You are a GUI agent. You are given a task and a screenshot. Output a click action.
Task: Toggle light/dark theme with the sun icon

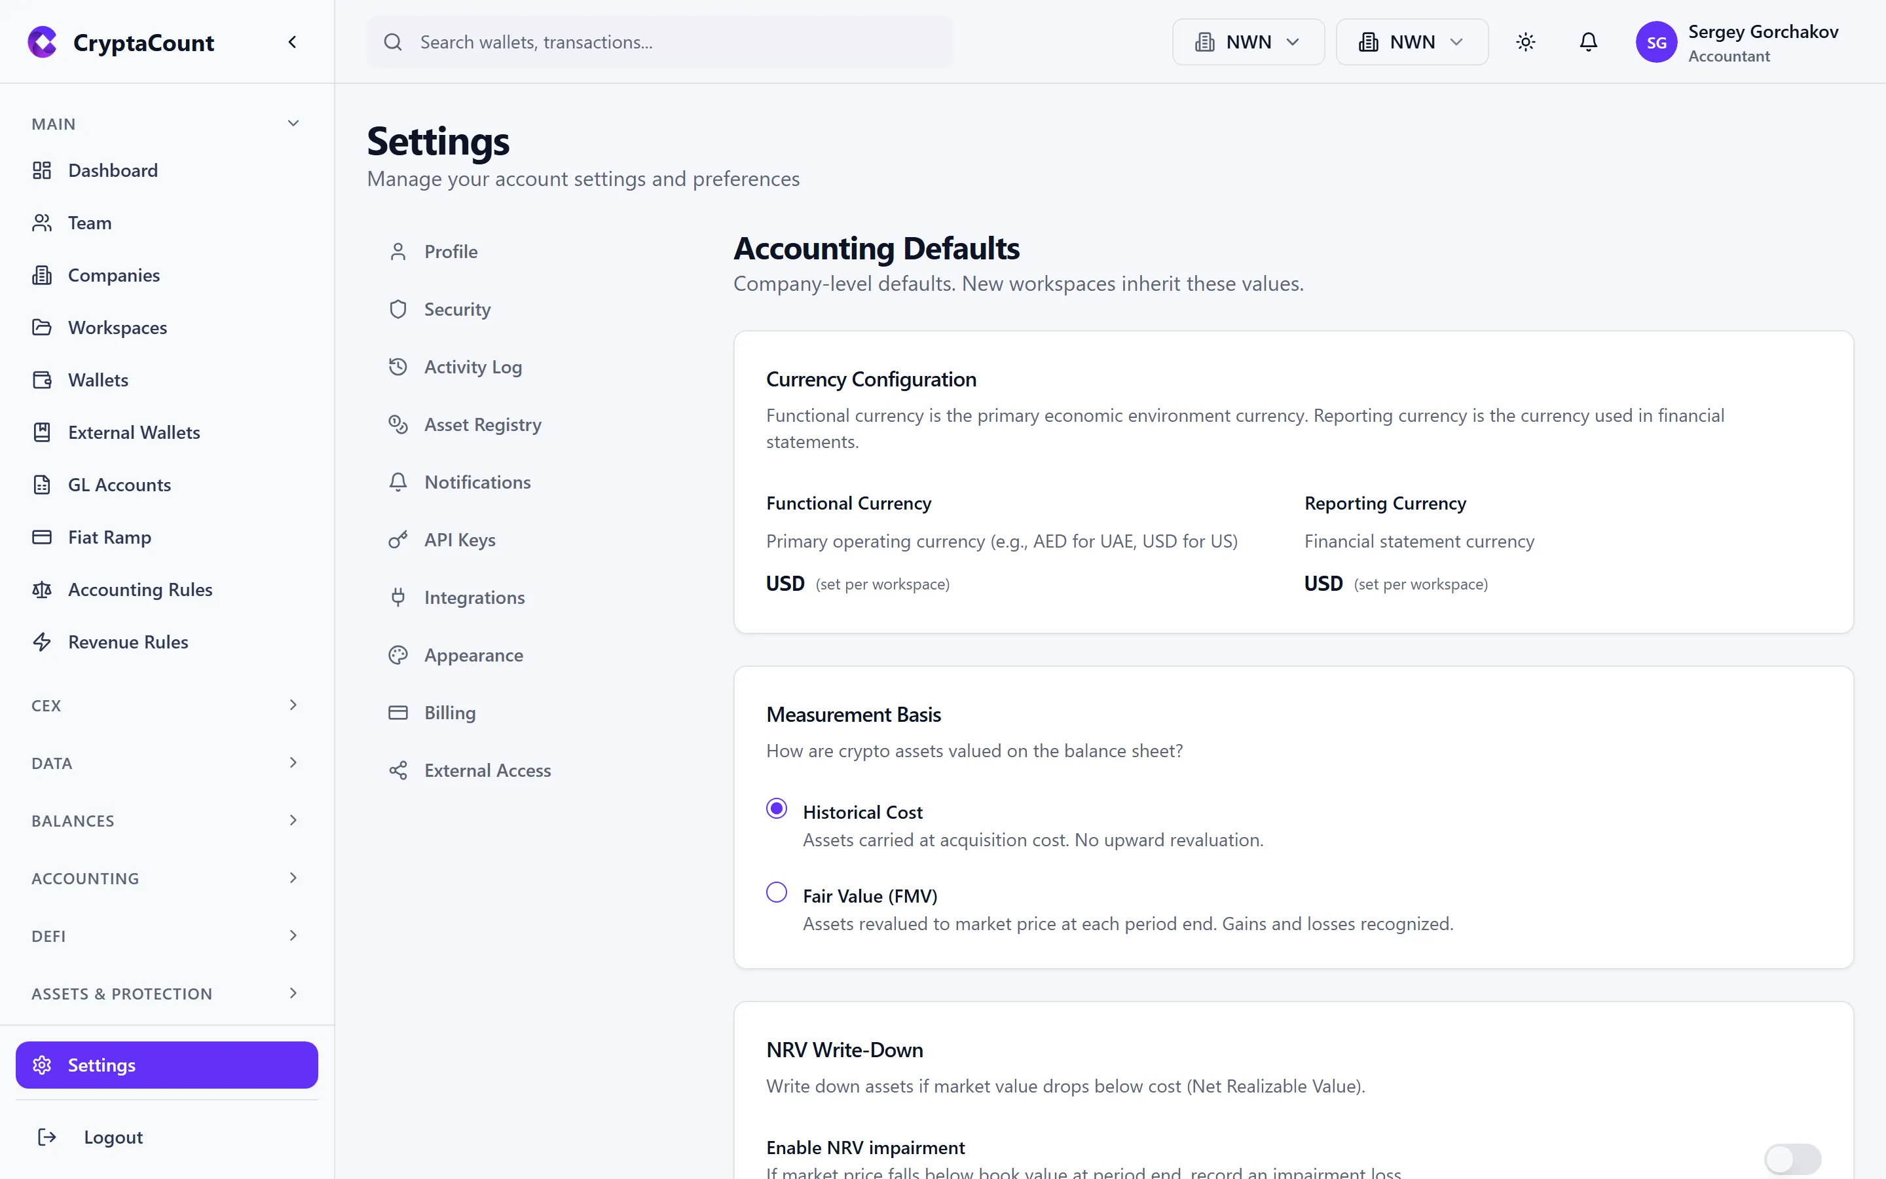click(1525, 42)
